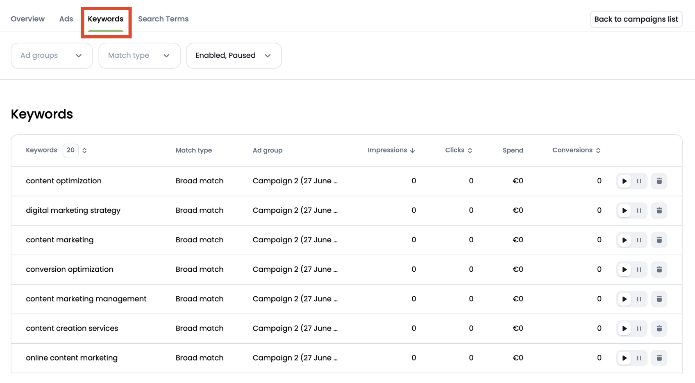Click Back to campaigns list

point(636,19)
